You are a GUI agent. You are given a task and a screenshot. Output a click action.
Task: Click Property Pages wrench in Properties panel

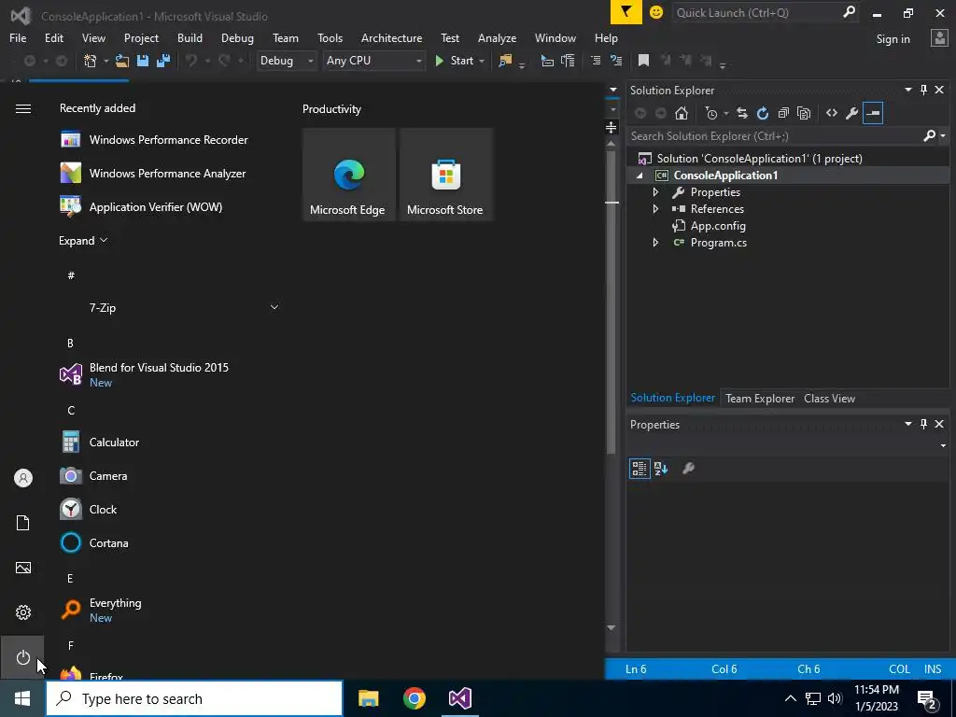click(688, 469)
